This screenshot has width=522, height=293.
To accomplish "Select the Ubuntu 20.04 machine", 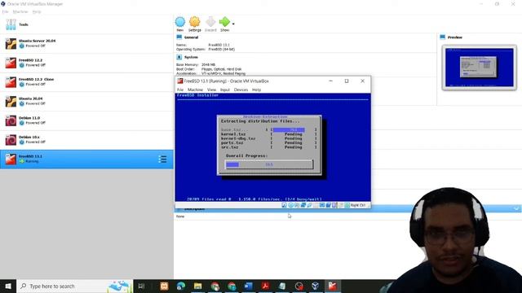I will (86, 101).
